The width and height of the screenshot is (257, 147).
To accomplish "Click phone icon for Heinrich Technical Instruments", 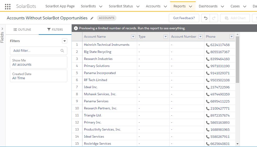I will pyautogui.click(x=208, y=45).
